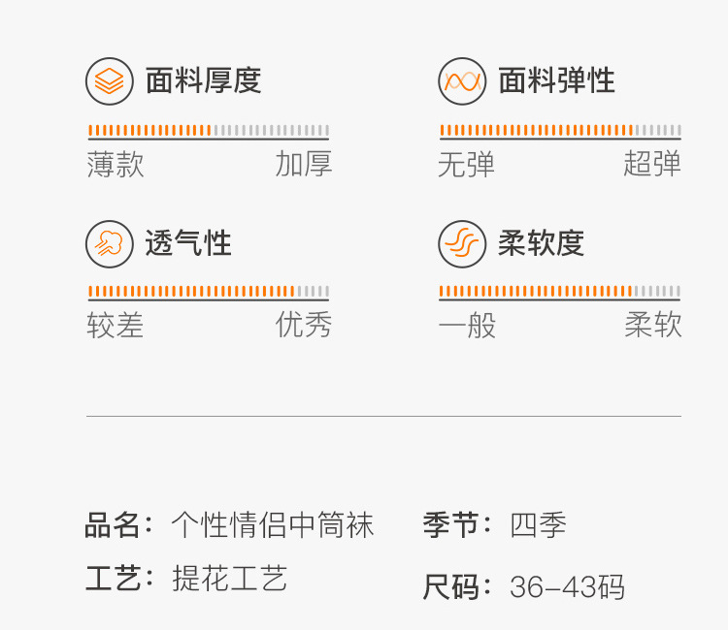Click the breathability wind icon

pos(110,243)
